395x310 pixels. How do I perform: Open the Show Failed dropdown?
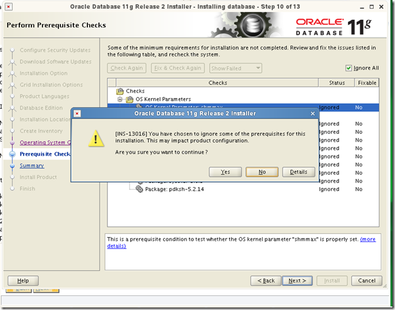236,68
